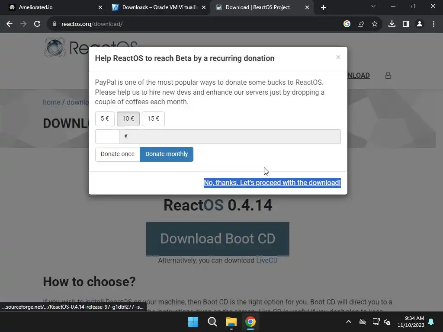Select the Donate once option

point(118,154)
